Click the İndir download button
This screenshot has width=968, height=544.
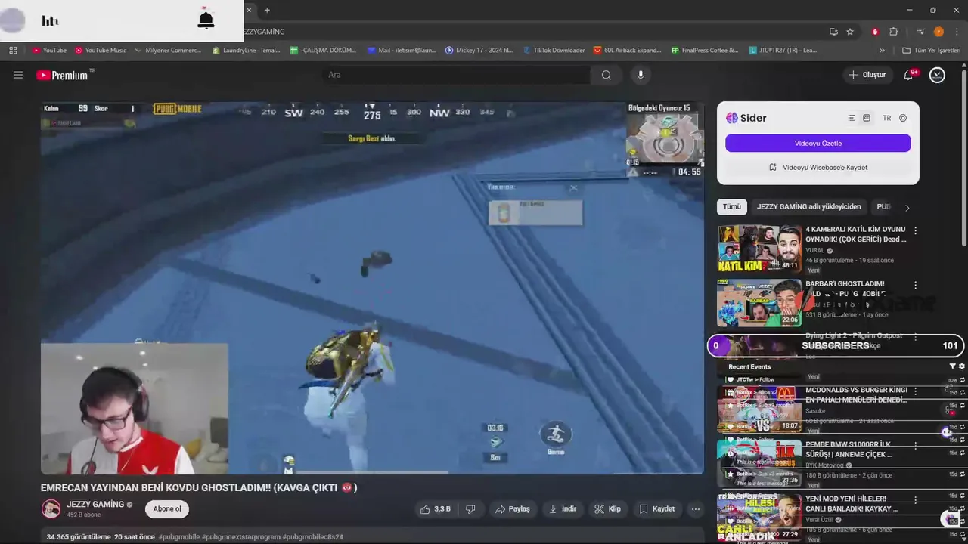point(563,508)
